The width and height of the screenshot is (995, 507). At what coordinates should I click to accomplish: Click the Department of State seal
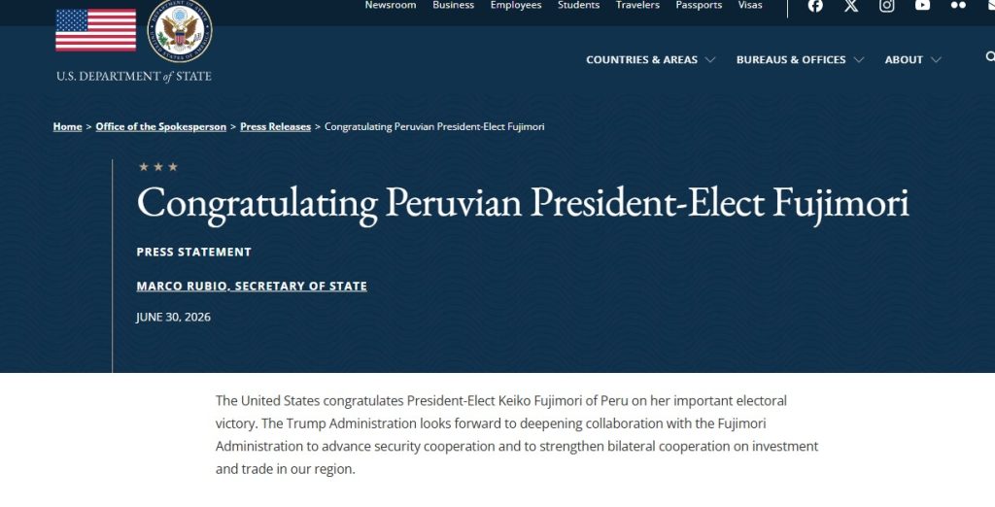pyautogui.click(x=180, y=30)
